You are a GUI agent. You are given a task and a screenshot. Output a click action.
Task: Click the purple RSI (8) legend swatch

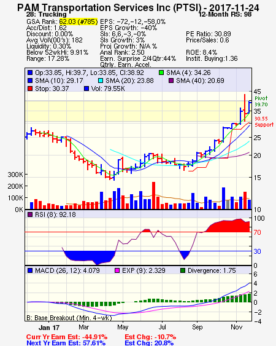[x=30, y=214]
